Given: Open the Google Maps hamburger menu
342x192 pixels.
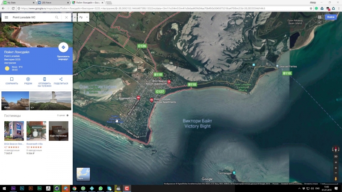Looking at the screenshot, I should (6, 17).
